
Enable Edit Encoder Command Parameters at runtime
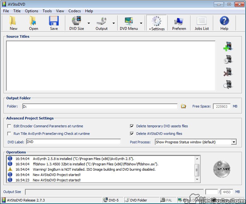click(x=9, y=126)
